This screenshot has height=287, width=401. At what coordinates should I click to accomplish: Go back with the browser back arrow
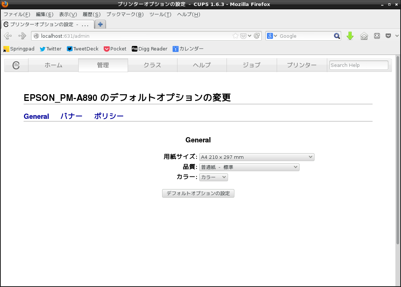pyautogui.click(x=8, y=36)
